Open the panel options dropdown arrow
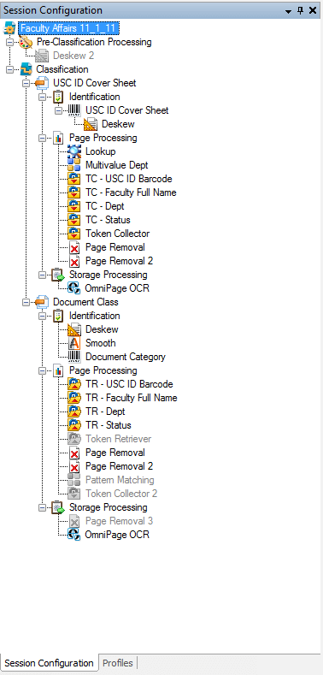The image size is (323, 675). pyautogui.click(x=289, y=11)
